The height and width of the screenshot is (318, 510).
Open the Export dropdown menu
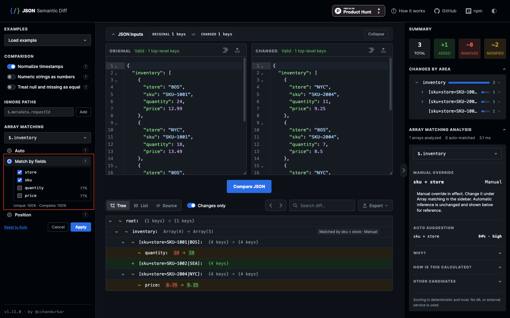[x=375, y=205]
